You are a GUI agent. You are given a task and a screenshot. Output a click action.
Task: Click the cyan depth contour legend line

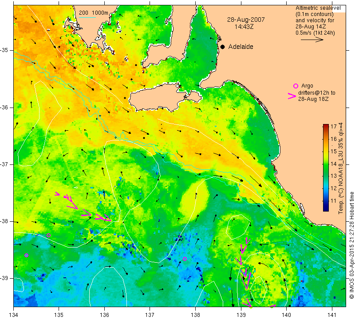87,17
